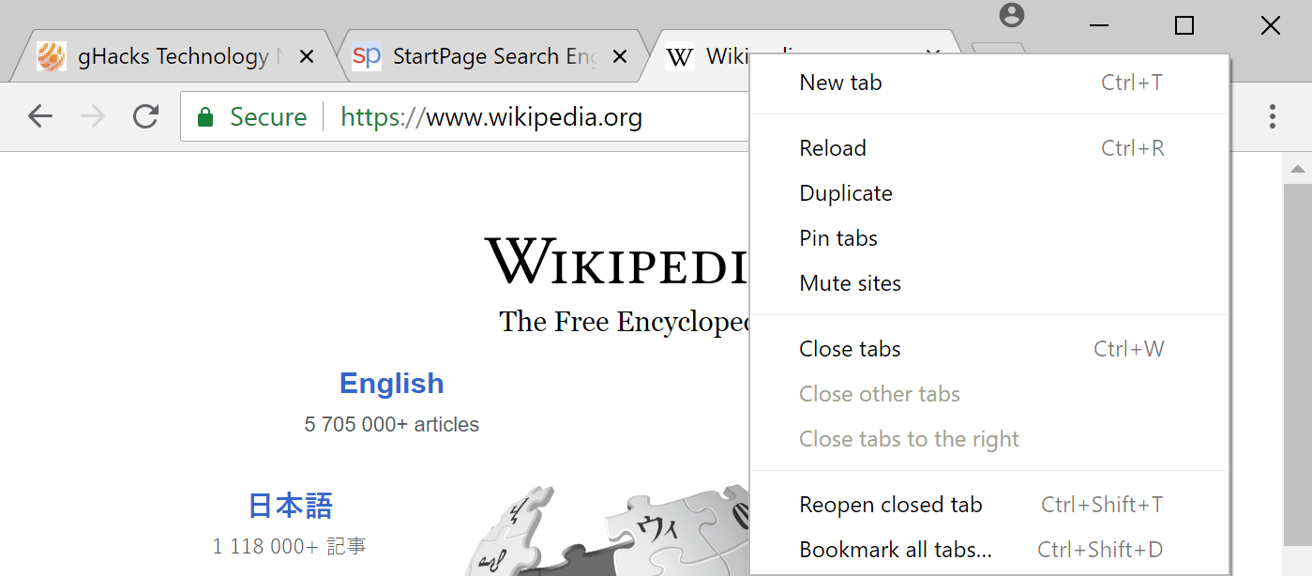Choose Mute sites from the menu
The image size is (1312, 576).
[x=850, y=283]
